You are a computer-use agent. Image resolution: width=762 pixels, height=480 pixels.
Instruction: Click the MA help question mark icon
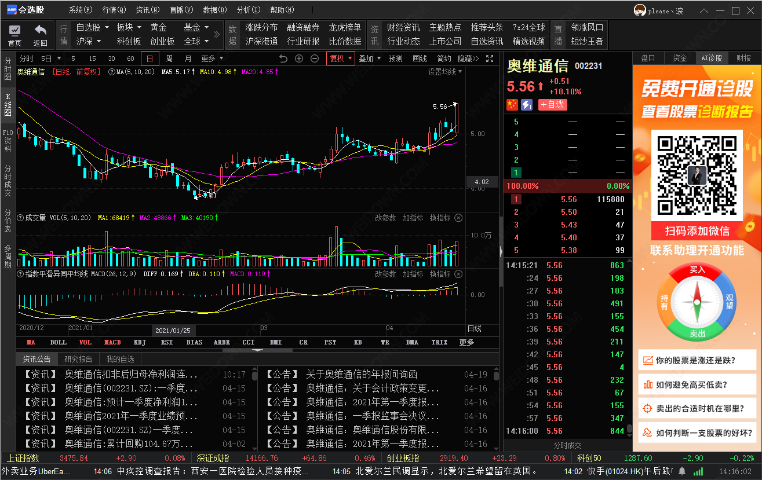tap(111, 72)
